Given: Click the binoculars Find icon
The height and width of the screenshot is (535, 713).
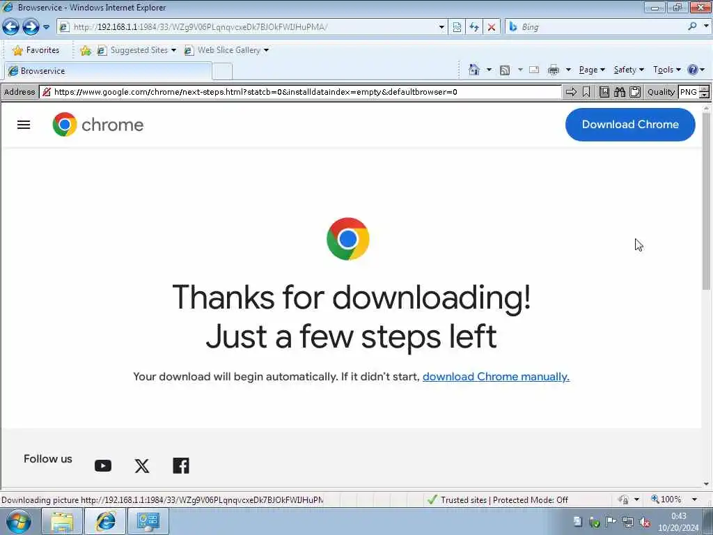Looking at the screenshot, I should click(620, 92).
